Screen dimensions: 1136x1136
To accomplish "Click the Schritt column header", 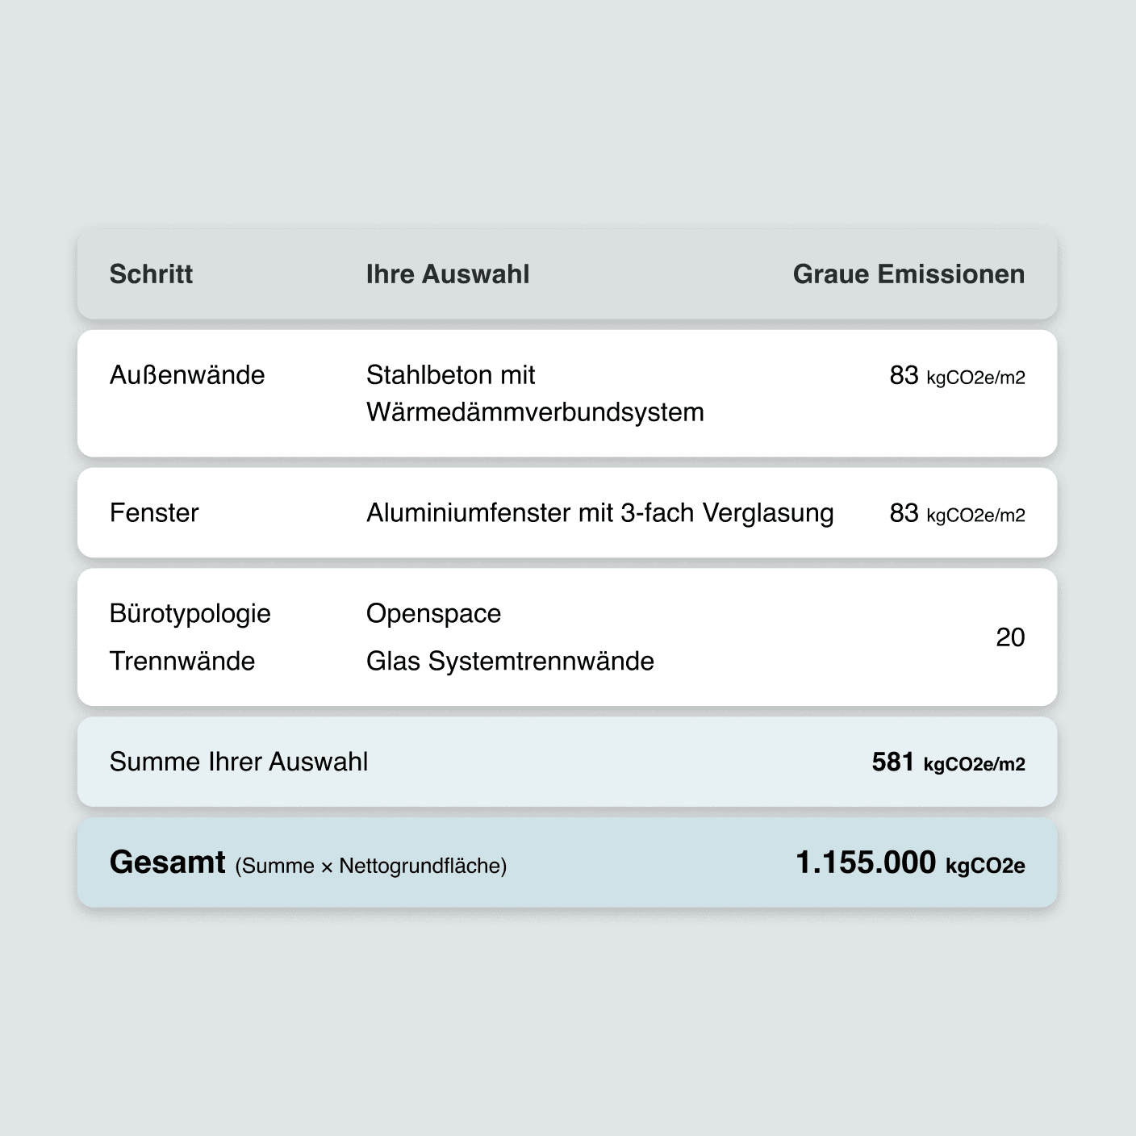I will [x=151, y=274].
